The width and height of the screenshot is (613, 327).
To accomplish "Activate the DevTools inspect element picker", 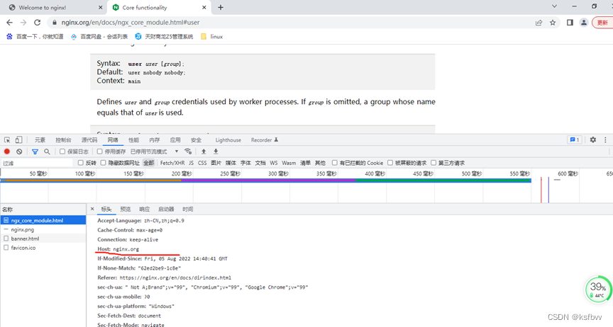I will (7, 139).
